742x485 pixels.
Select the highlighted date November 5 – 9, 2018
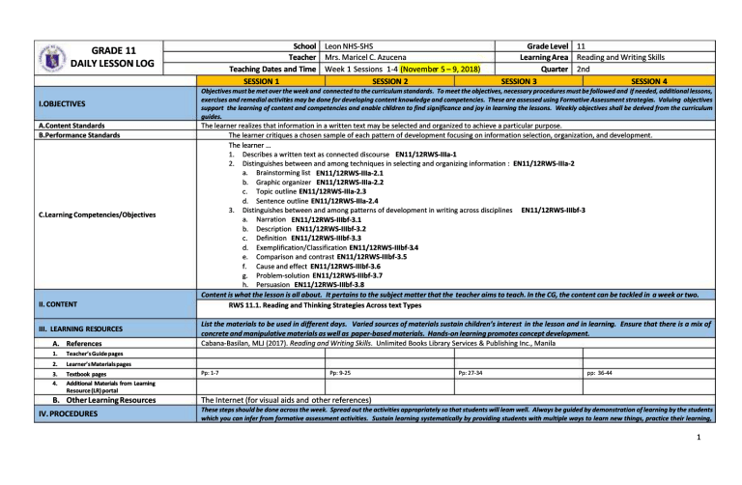tap(433, 70)
